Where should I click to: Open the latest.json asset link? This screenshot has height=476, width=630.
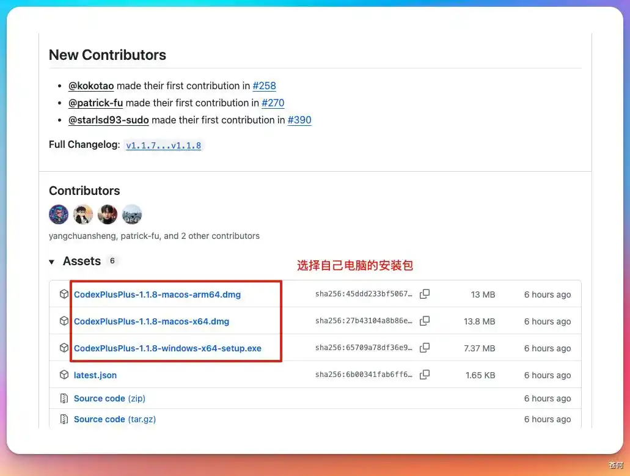95,375
